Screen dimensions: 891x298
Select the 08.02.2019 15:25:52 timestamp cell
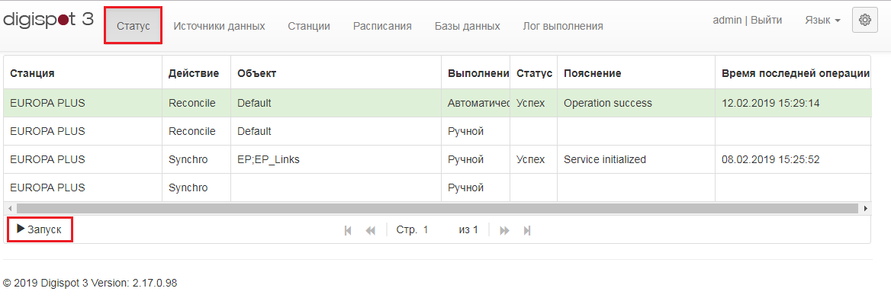coord(793,159)
